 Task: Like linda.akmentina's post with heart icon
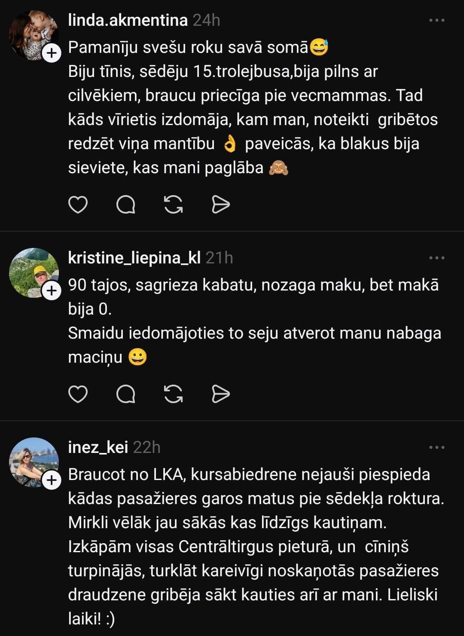tap(78, 205)
